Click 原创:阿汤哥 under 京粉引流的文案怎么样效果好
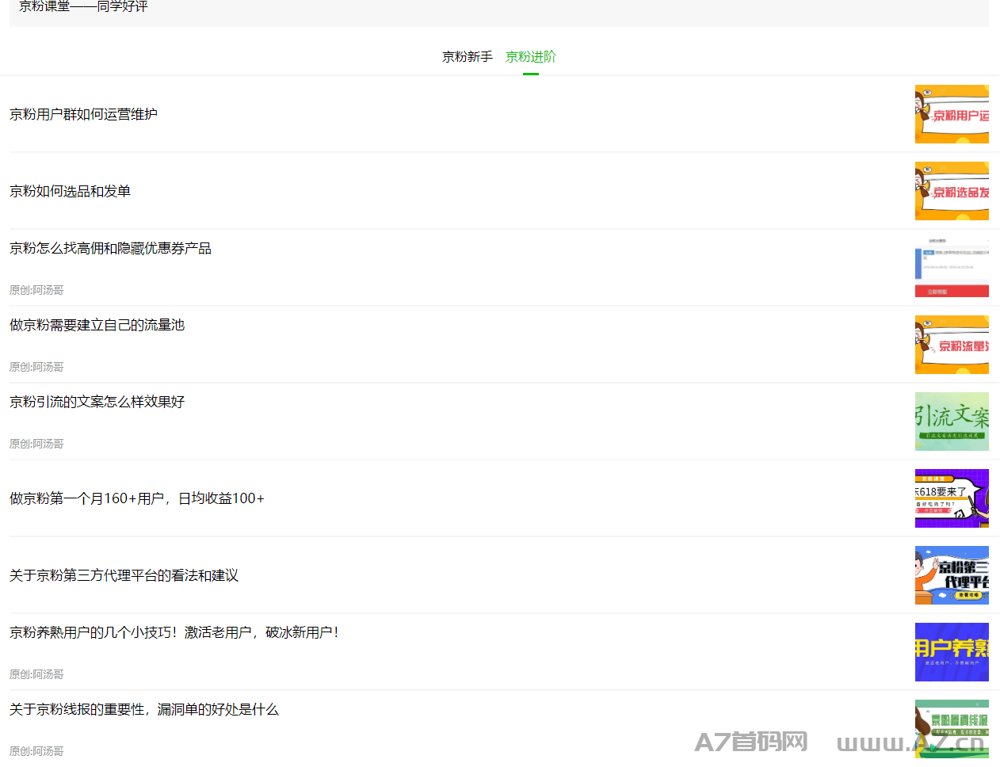This screenshot has width=1000, height=767. [x=36, y=444]
